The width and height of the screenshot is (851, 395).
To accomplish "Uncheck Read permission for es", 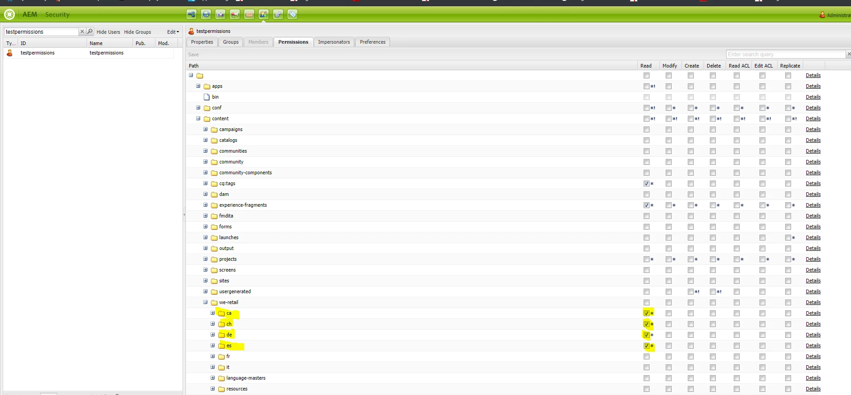I will [646, 345].
